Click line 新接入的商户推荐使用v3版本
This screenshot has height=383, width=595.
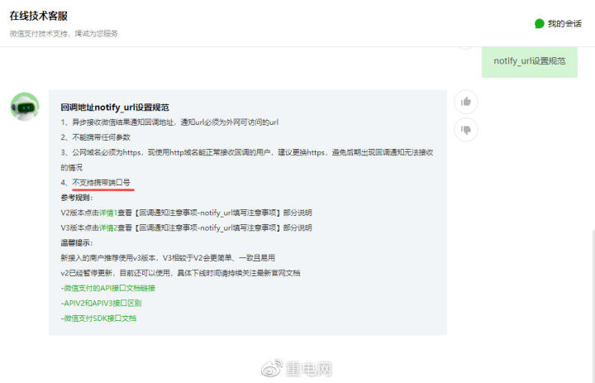(168, 258)
